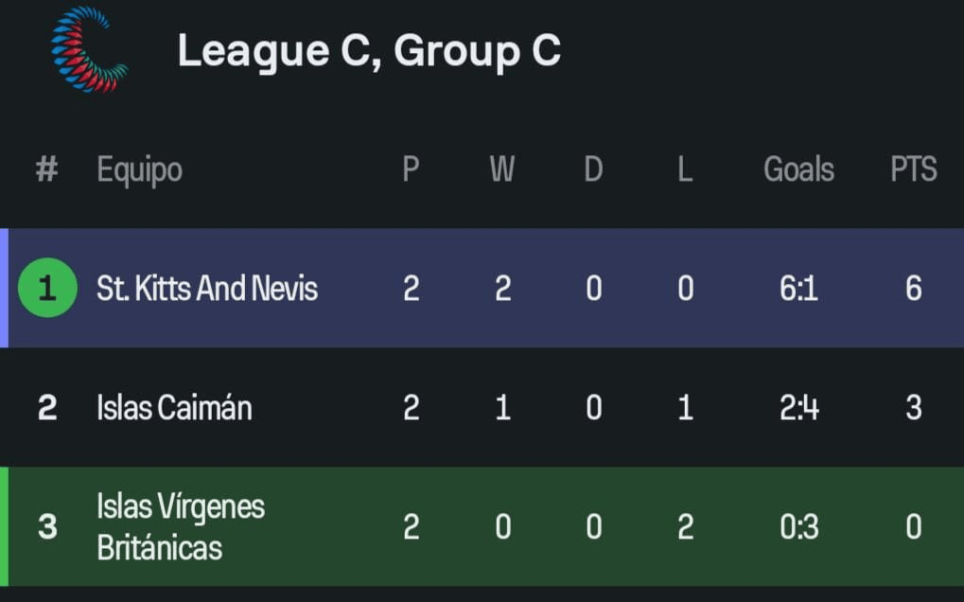Screen dimensions: 964x602
Task: Open Islas Vírgenes Británicas team page
Action: [x=180, y=526]
